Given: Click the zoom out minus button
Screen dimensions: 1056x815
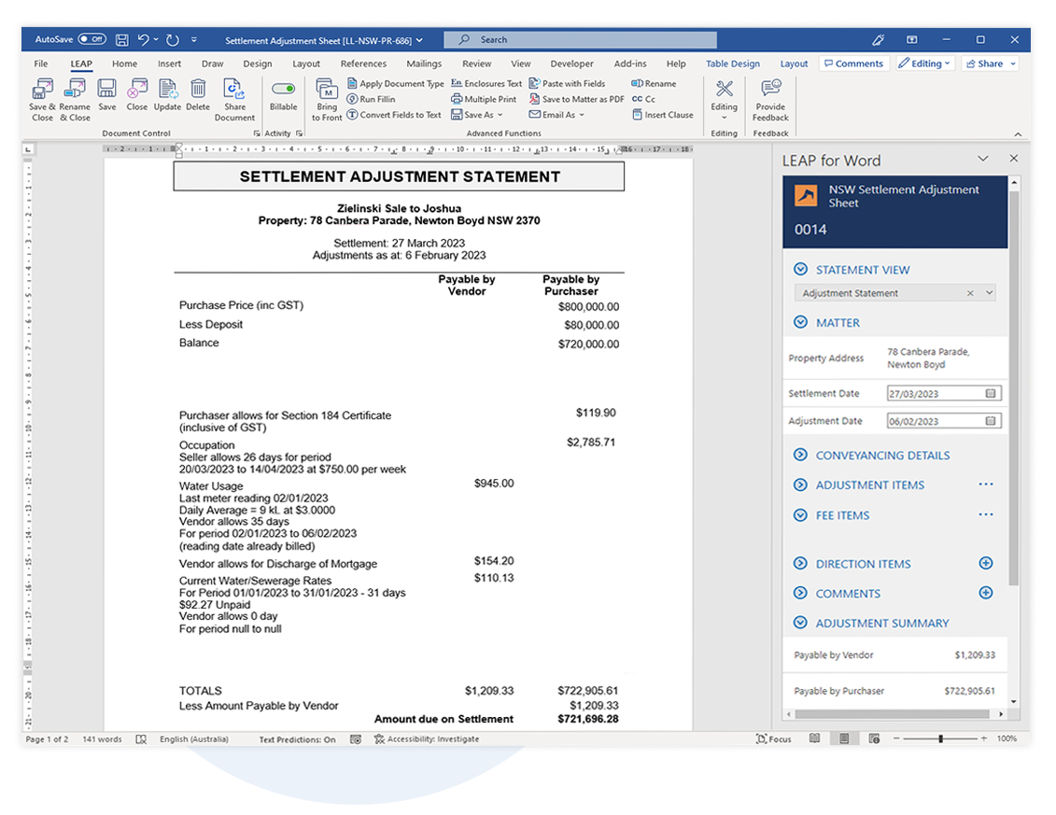Looking at the screenshot, I should [896, 738].
